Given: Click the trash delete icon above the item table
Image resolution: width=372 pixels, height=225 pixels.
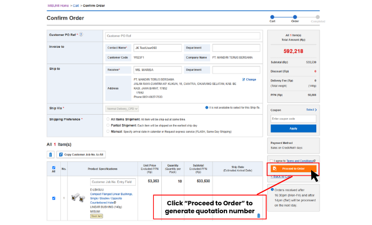Looking at the screenshot, I should pyautogui.click(x=50, y=155).
